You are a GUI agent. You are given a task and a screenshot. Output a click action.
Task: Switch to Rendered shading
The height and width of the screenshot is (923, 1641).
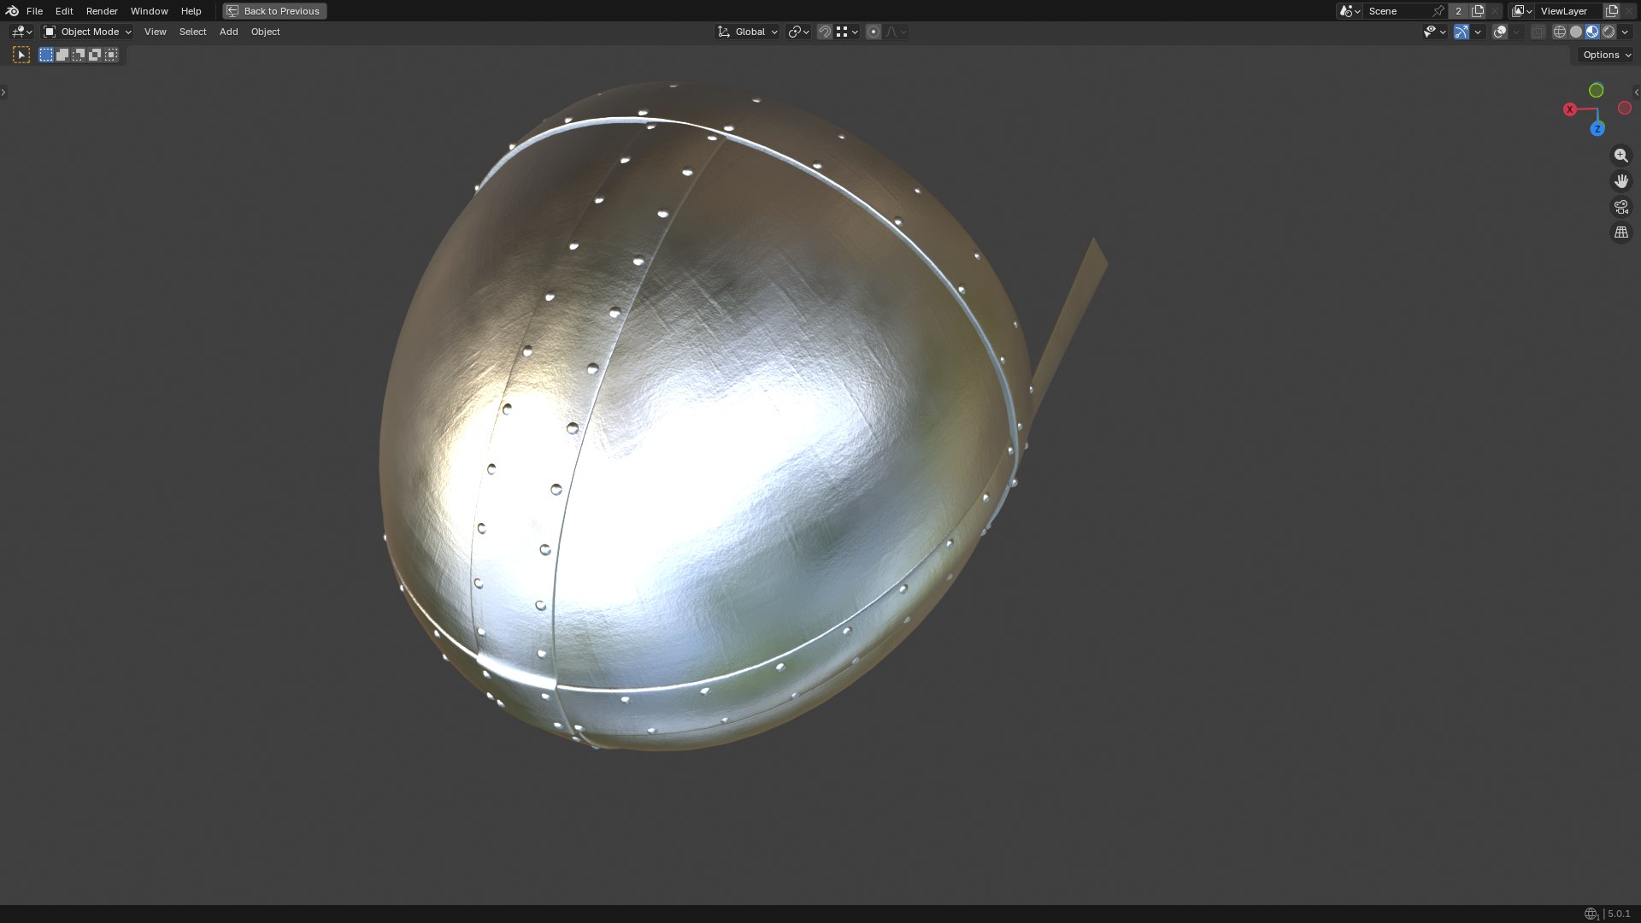pos(1609,32)
